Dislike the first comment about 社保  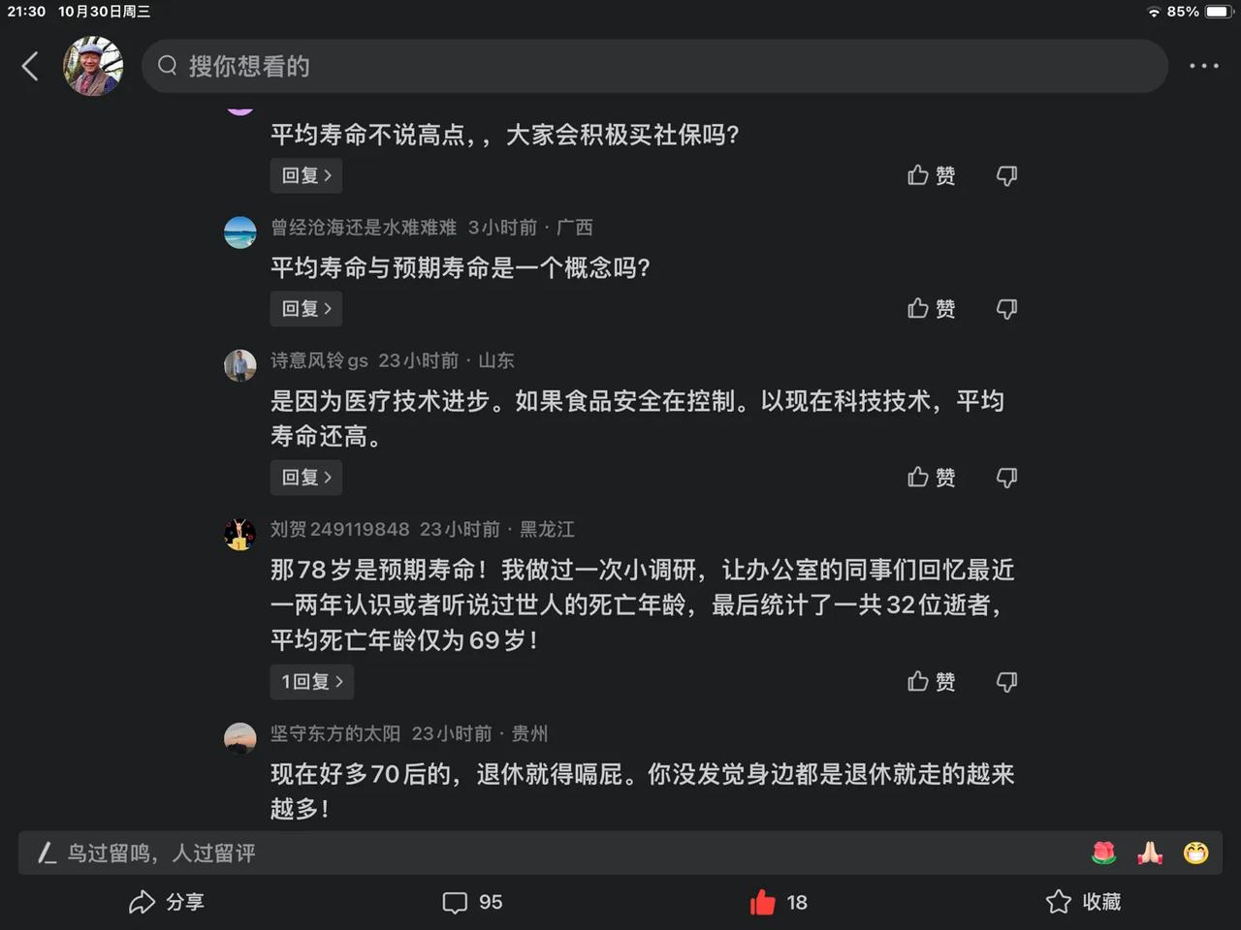click(x=1007, y=175)
